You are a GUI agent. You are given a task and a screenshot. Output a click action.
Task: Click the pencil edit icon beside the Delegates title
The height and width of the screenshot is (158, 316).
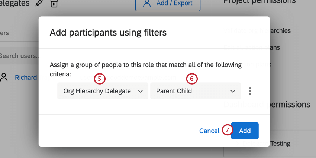coord(39,3)
